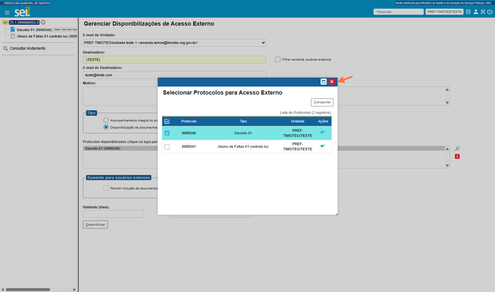This screenshot has width=495, height=292.
Task: Open the E-mail da Unidade dropdown
Action: click(174, 43)
